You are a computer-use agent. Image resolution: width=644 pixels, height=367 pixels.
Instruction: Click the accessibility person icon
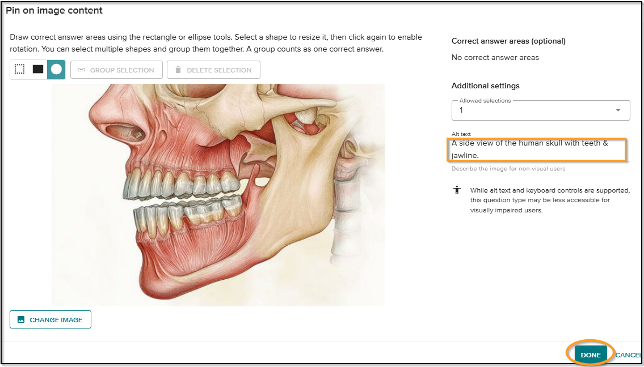(x=457, y=191)
